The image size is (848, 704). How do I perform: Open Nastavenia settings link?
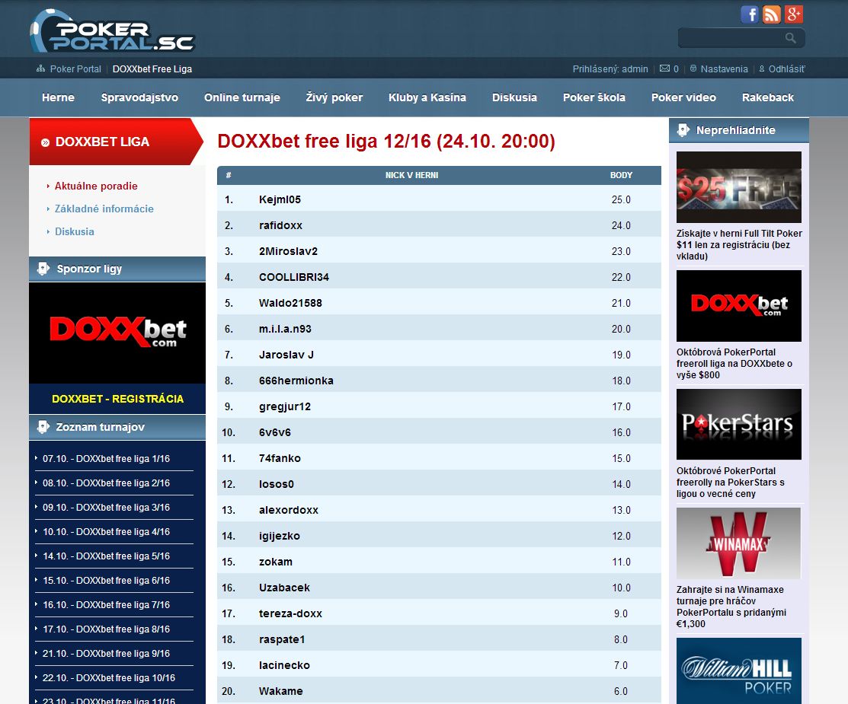(x=724, y=68)
